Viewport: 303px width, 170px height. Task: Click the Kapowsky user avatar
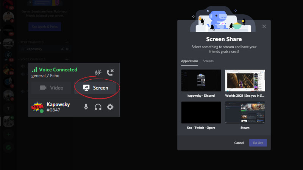(37, 107)
